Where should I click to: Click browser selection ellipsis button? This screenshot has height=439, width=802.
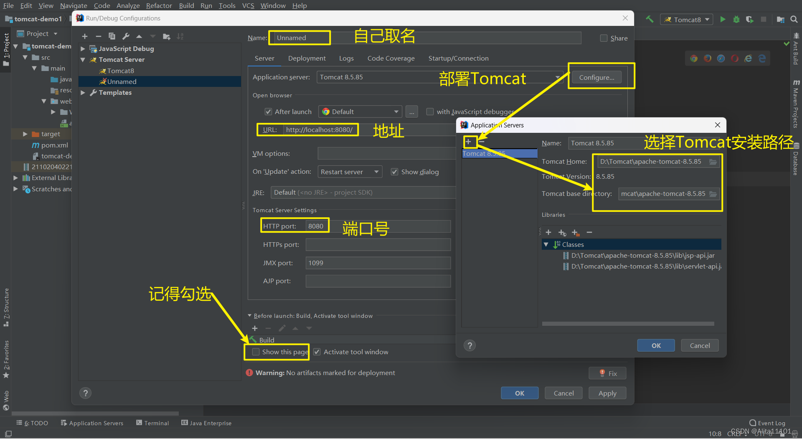411,112
